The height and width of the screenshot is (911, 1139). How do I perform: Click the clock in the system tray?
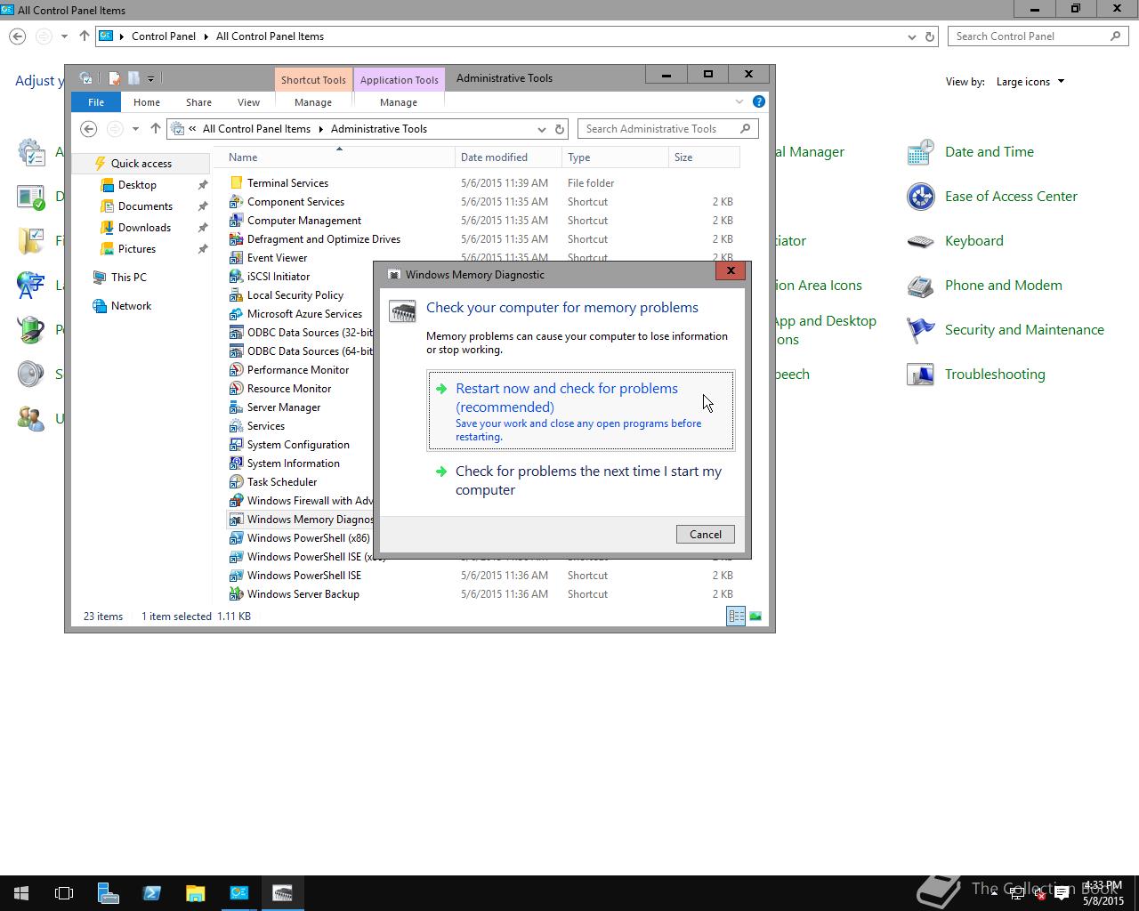click(1103, 893)
